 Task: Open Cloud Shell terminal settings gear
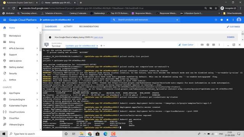[208, 45]
